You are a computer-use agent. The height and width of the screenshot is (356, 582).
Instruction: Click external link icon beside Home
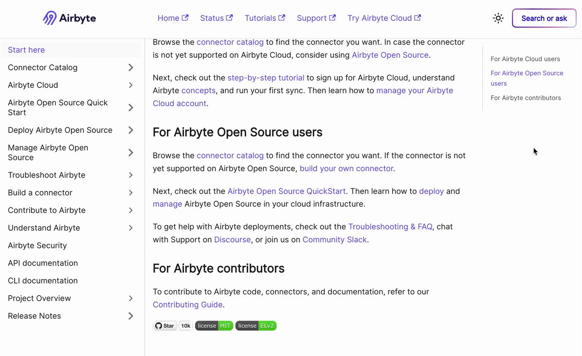click(x=185, y=18)
